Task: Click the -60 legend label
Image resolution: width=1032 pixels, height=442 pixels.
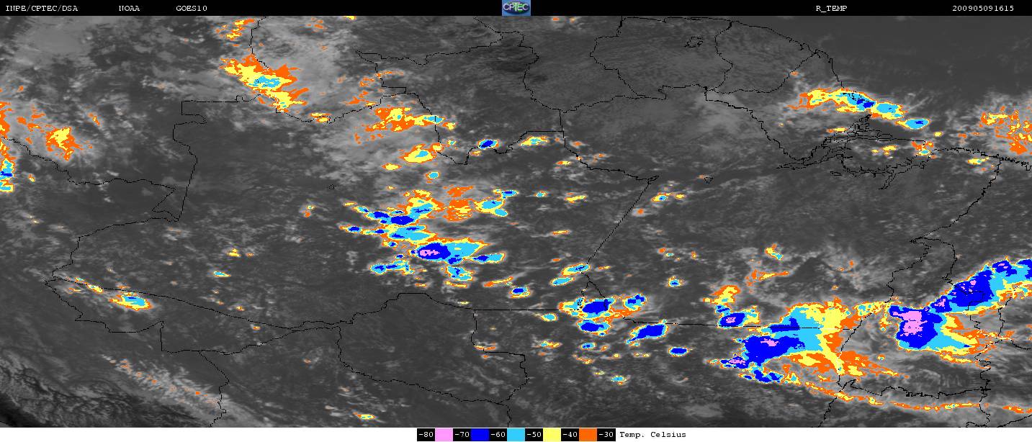Action: (x=498, y=435)
